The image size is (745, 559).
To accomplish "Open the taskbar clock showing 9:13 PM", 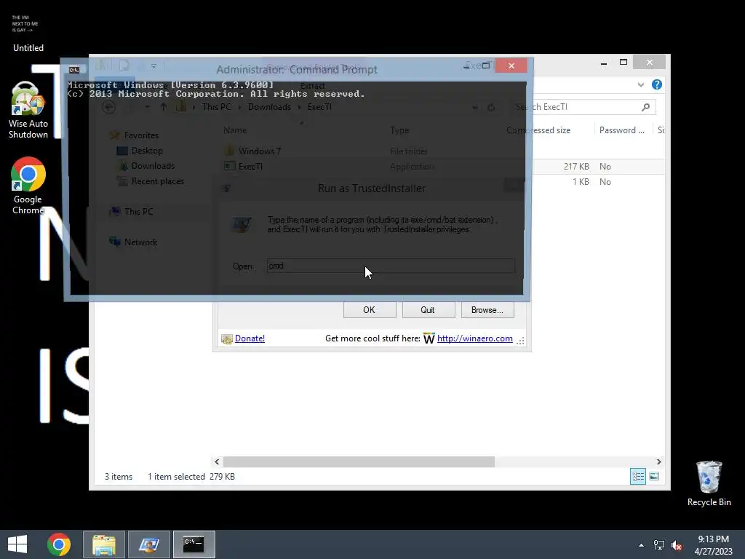I will coord(713,544).
